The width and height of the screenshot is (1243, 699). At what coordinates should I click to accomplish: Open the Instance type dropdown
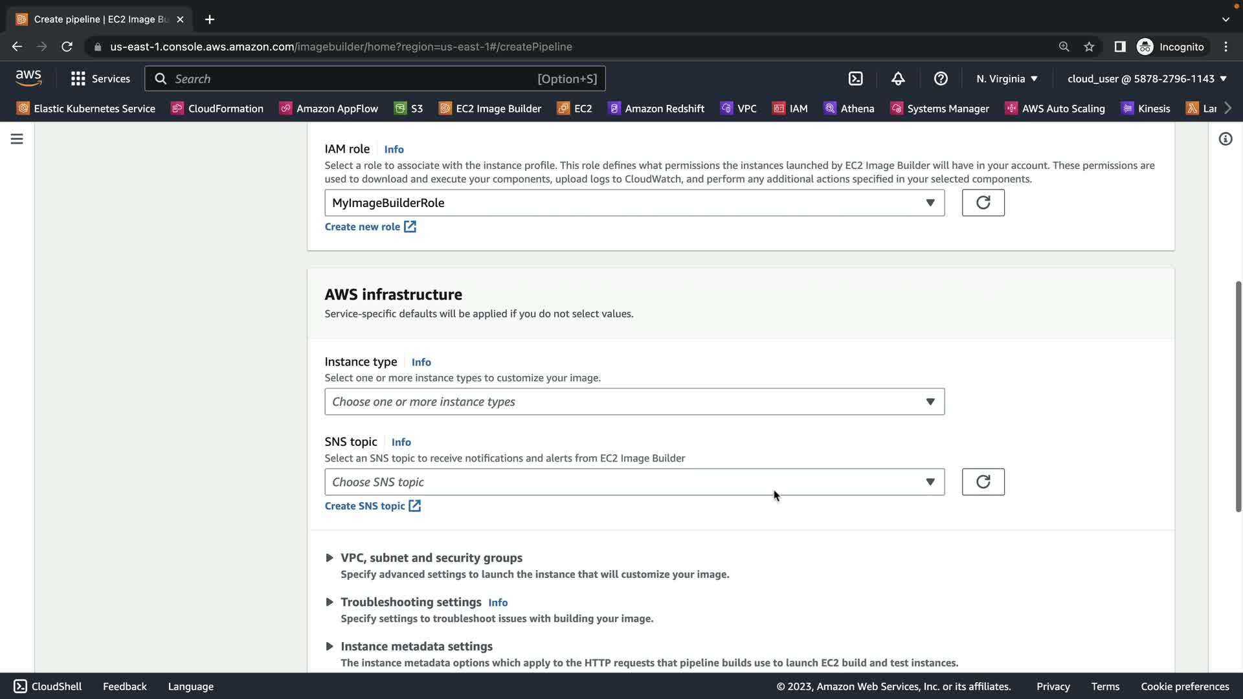(x=634, y=401)
